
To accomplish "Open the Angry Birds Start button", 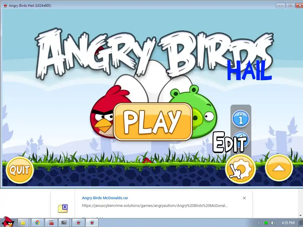I will click(8, 222).
